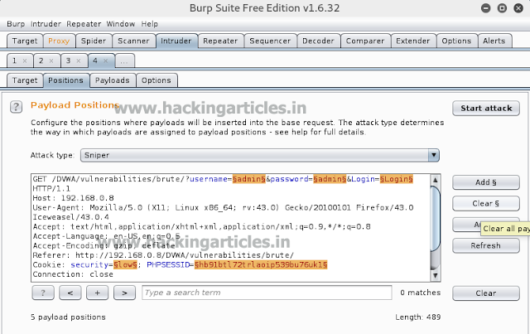Click the highlighted §admin§ username payload
The width and height of the screenshot is (530, 334).
(x=249, y=179)
